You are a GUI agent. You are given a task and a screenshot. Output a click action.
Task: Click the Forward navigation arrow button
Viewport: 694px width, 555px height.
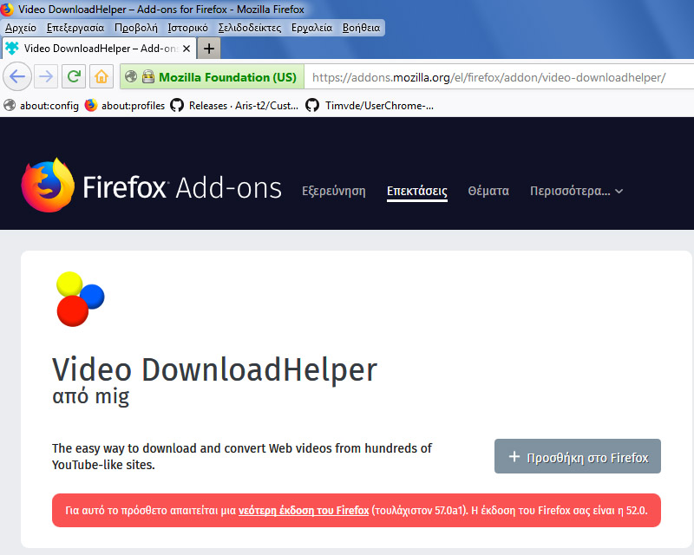pyautogui.click(x=46, y=77)
